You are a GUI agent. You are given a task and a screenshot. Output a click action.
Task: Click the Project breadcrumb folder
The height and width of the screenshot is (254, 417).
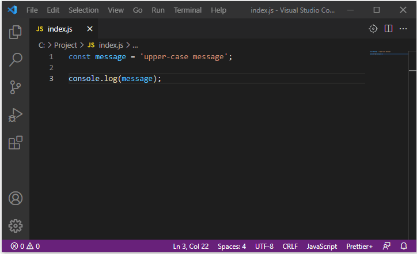[x=66, y=45]
